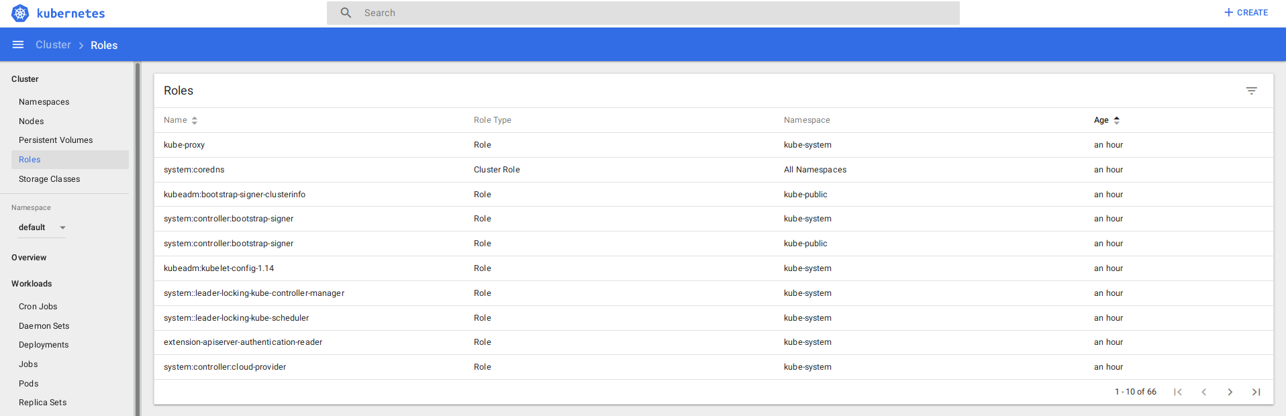Click the CREATE button
Viewport: 1286px width, 416px height.
[x=1246, y=13]
